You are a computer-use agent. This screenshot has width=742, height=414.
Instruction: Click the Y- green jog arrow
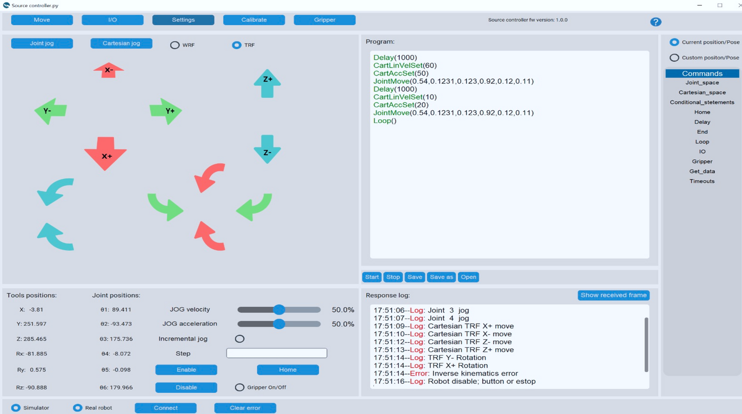pos(50,111)
